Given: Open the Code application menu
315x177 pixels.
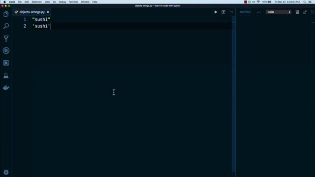Looking at the screenshot, I should pos(12,2).
